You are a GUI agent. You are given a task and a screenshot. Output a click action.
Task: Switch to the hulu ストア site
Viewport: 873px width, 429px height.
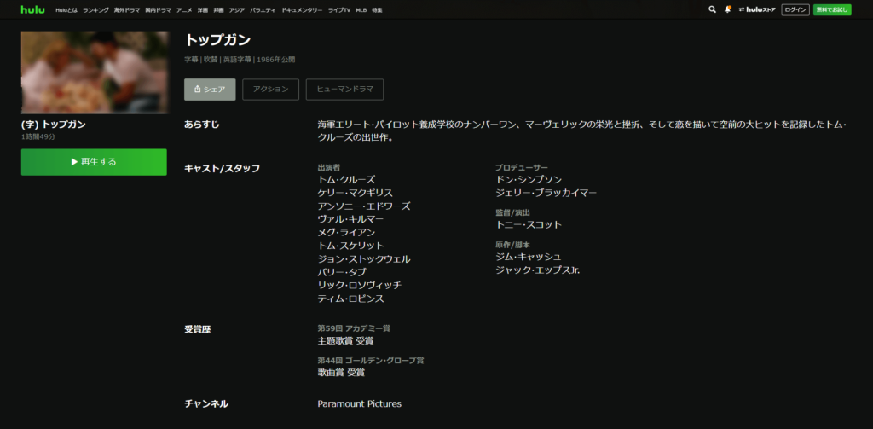(x=757, y=9)
